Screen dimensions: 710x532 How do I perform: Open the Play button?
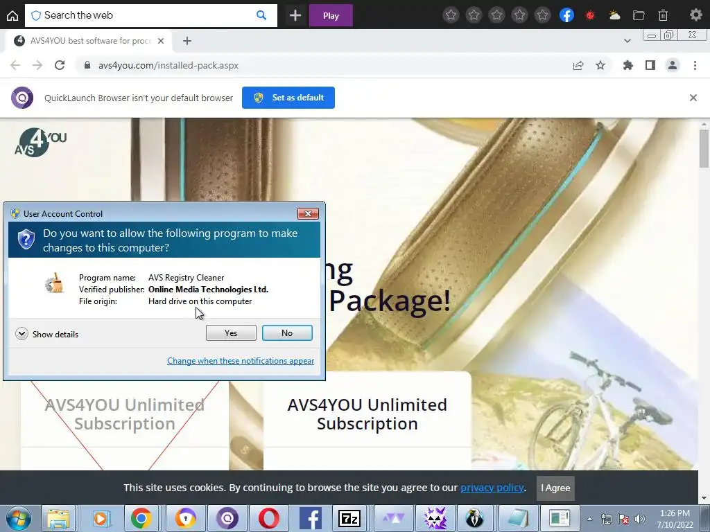331,15
